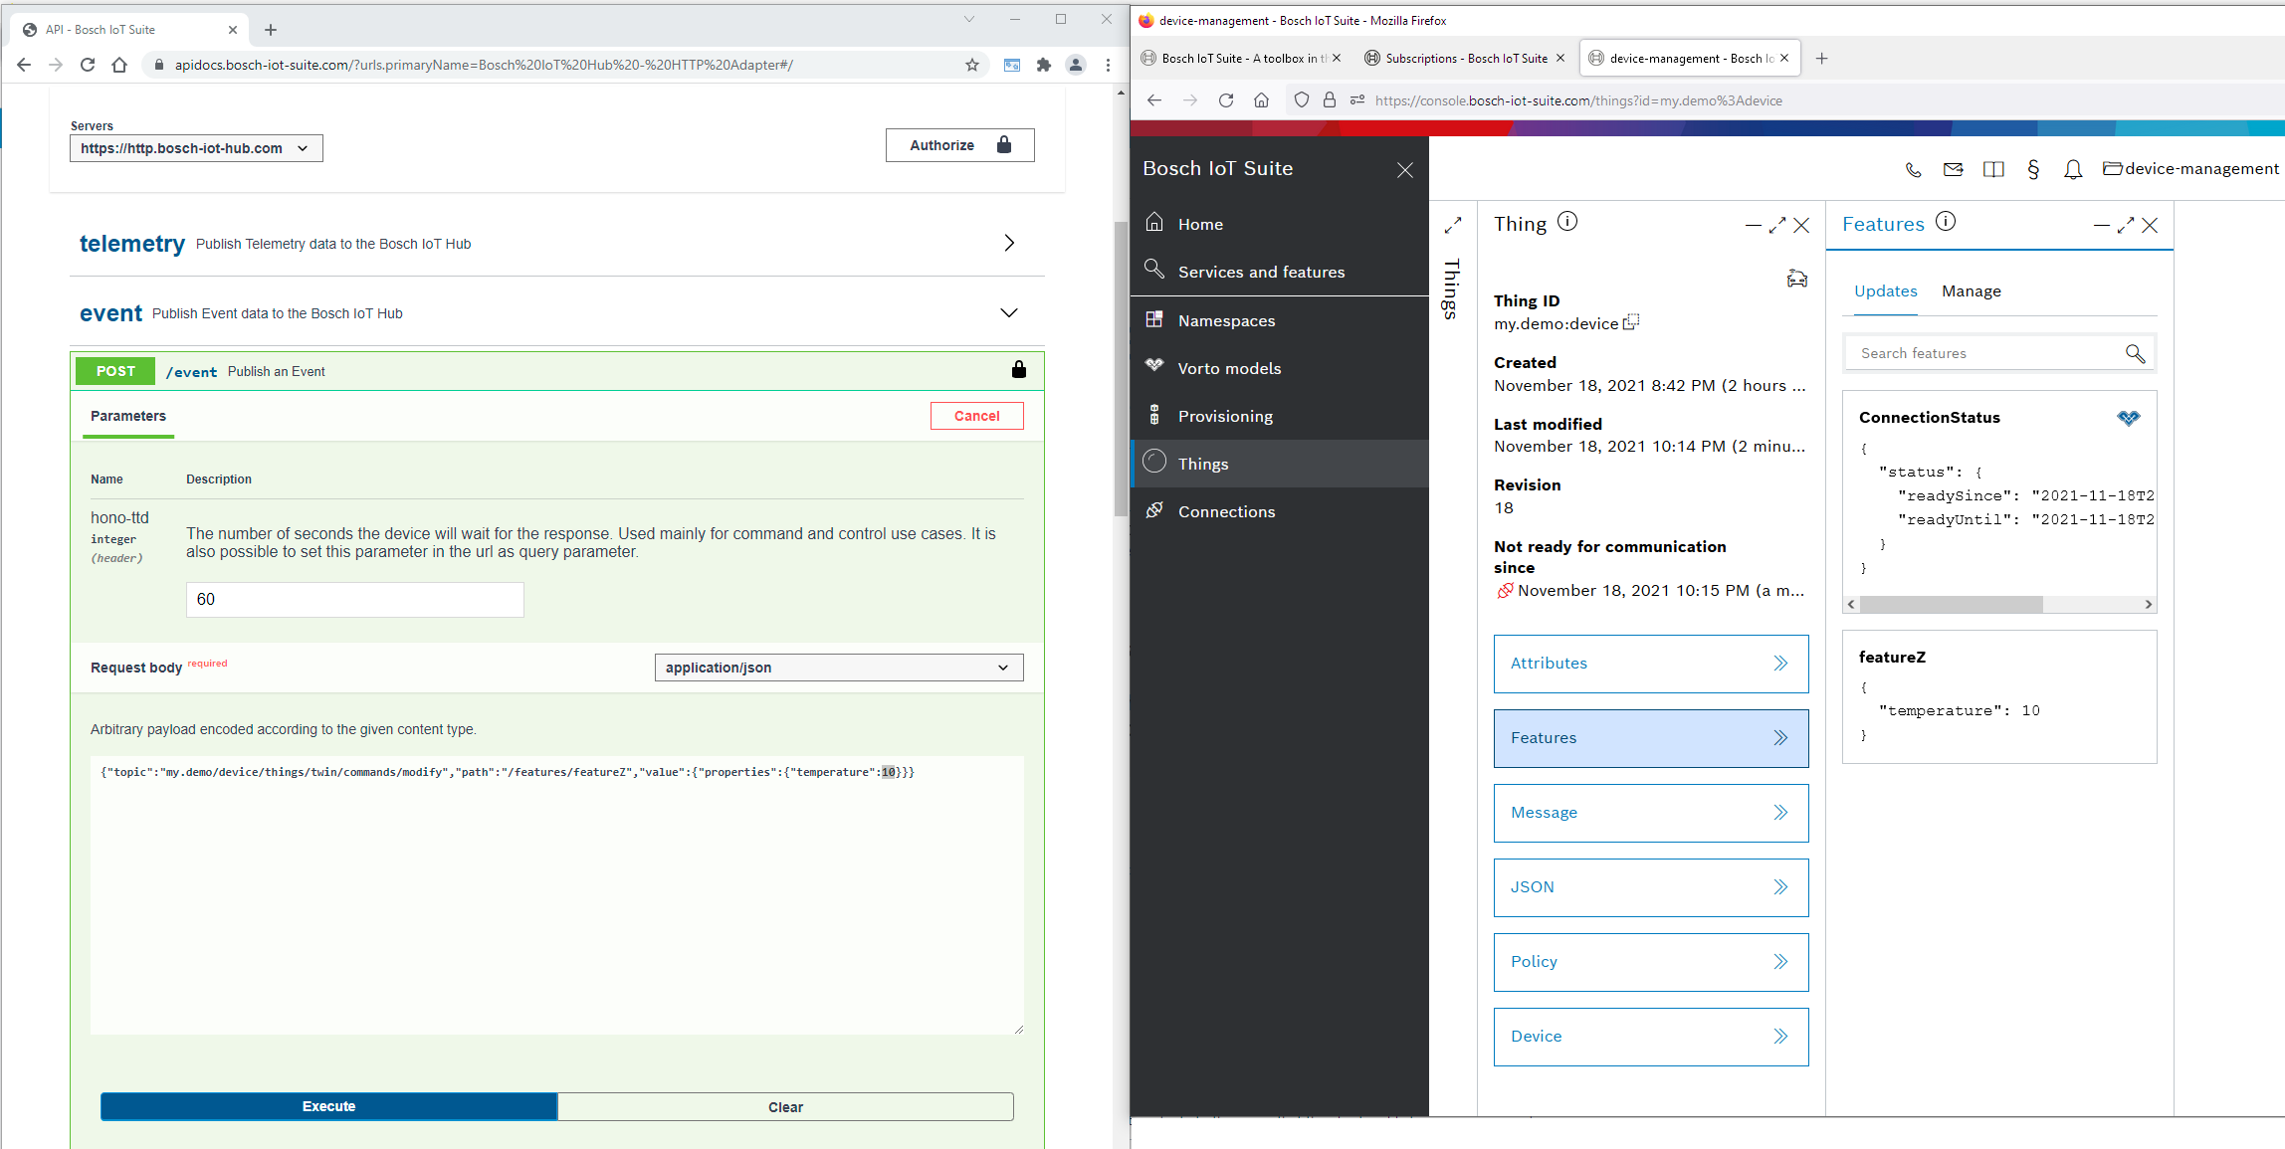This screenshot has height=1149, width=2285.
Task: Select the Parameters tab
Action: [128, 416]
